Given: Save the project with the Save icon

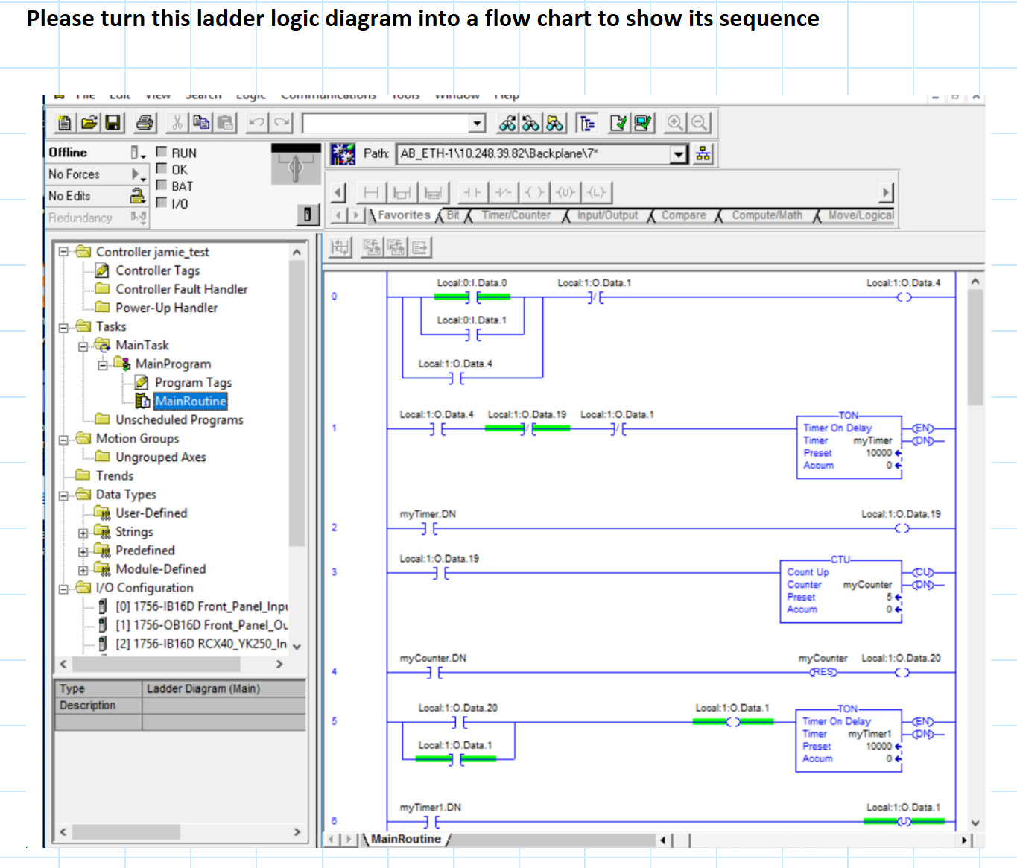Looking at the screenshot, I should [x=113, y=122].
